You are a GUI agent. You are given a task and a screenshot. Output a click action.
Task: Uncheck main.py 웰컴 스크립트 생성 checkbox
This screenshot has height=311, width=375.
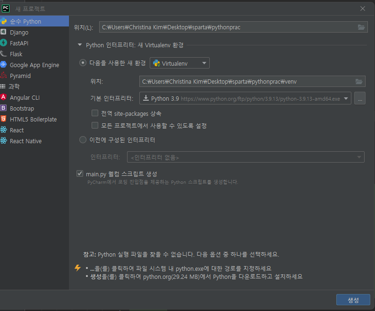(x=80, y=173)
